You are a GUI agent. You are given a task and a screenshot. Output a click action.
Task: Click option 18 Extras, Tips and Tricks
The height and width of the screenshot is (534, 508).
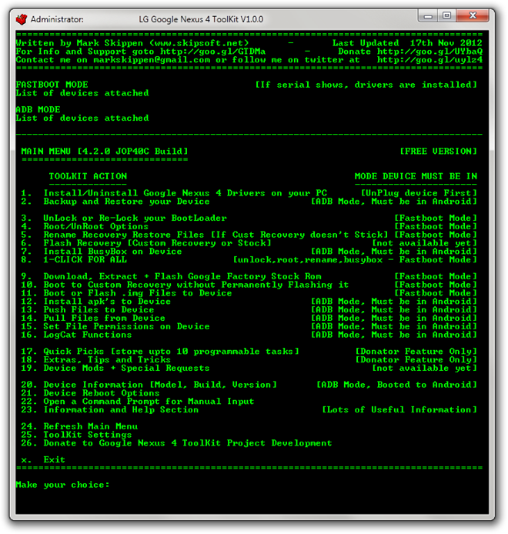[x=95, y=359]
